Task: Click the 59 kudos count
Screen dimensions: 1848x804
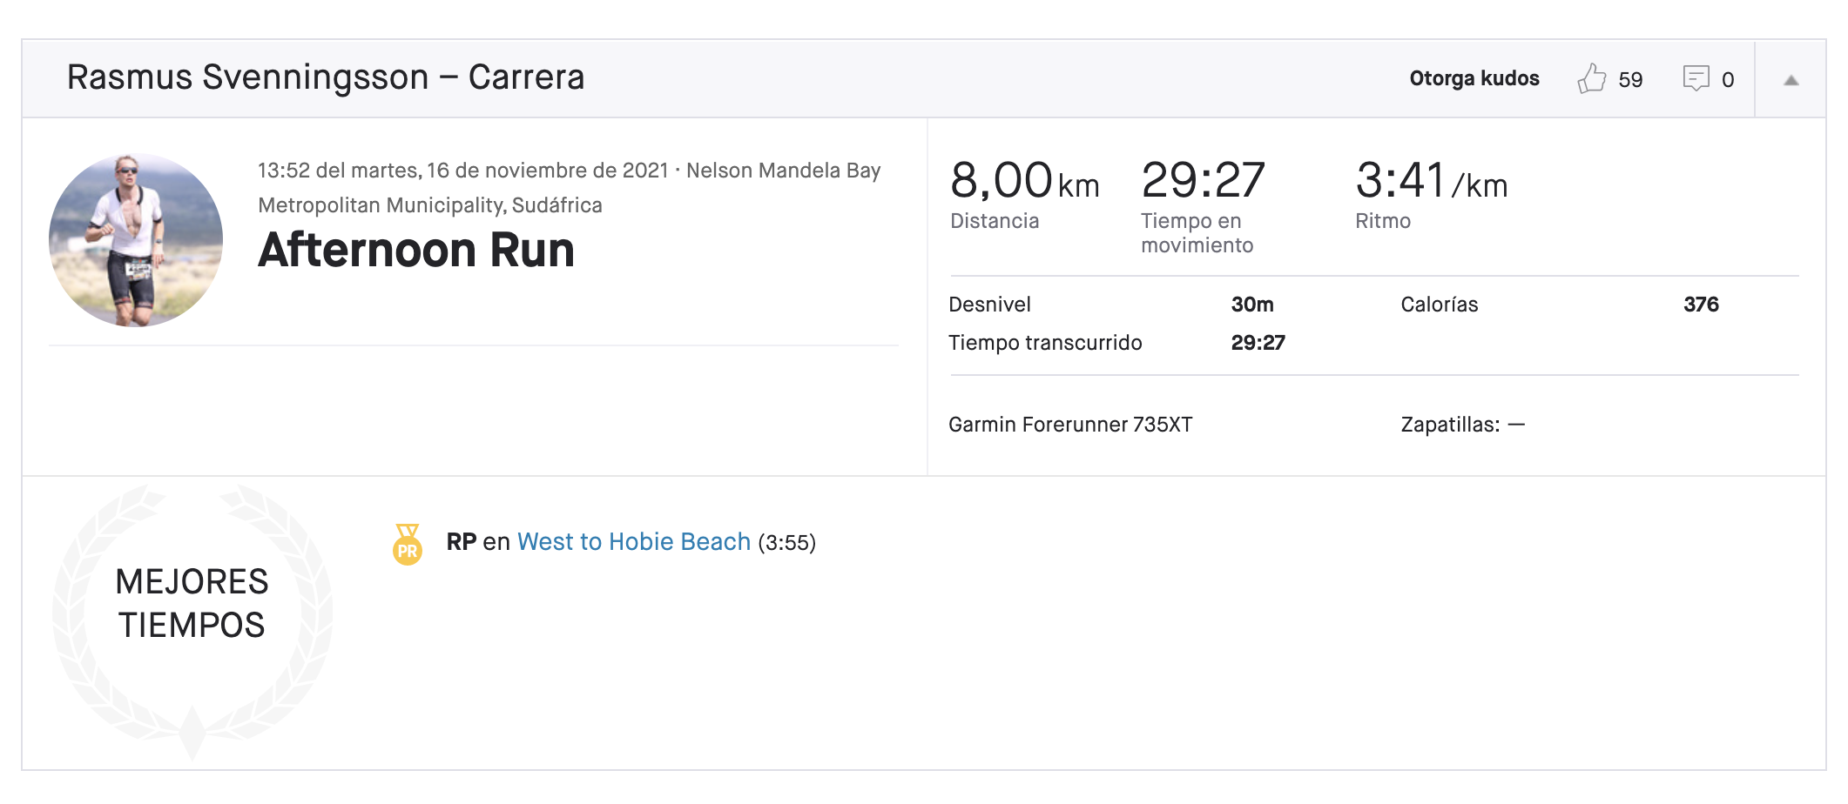Action: [1630, 80]
